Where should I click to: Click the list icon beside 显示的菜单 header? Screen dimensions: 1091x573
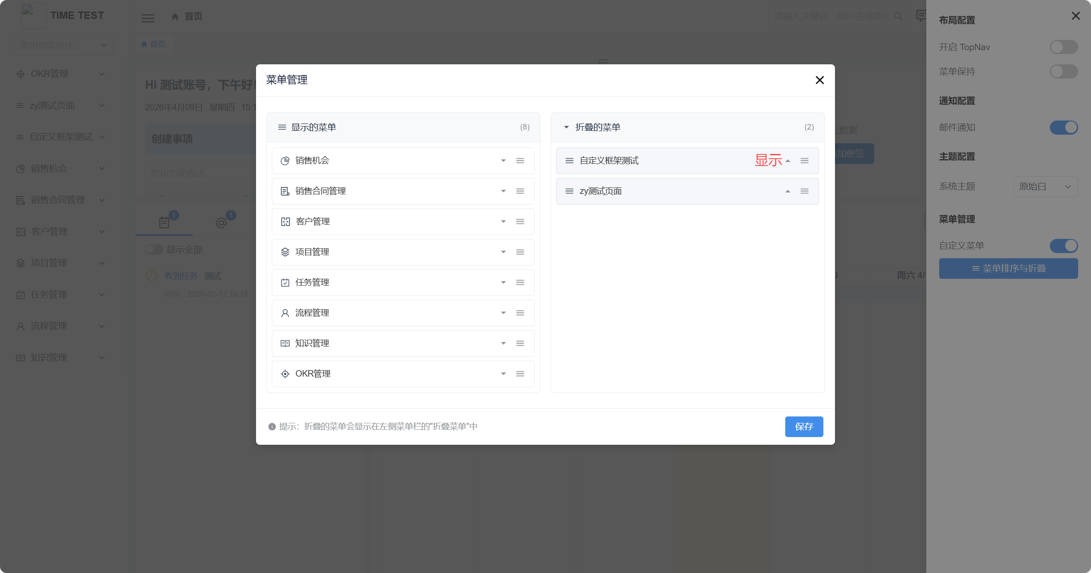point(282,127)
